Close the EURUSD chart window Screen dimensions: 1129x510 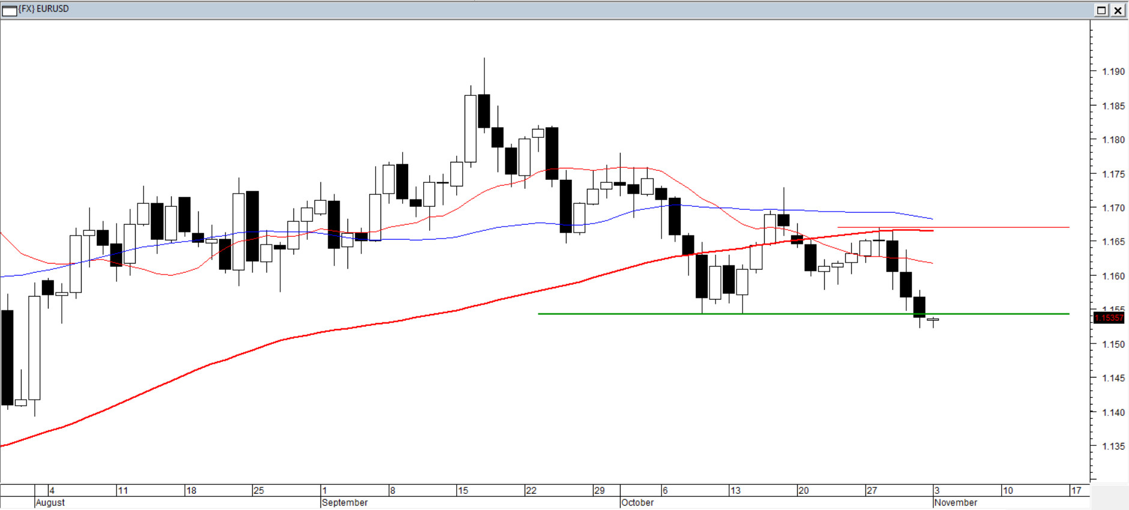(x=1118, y=10)
